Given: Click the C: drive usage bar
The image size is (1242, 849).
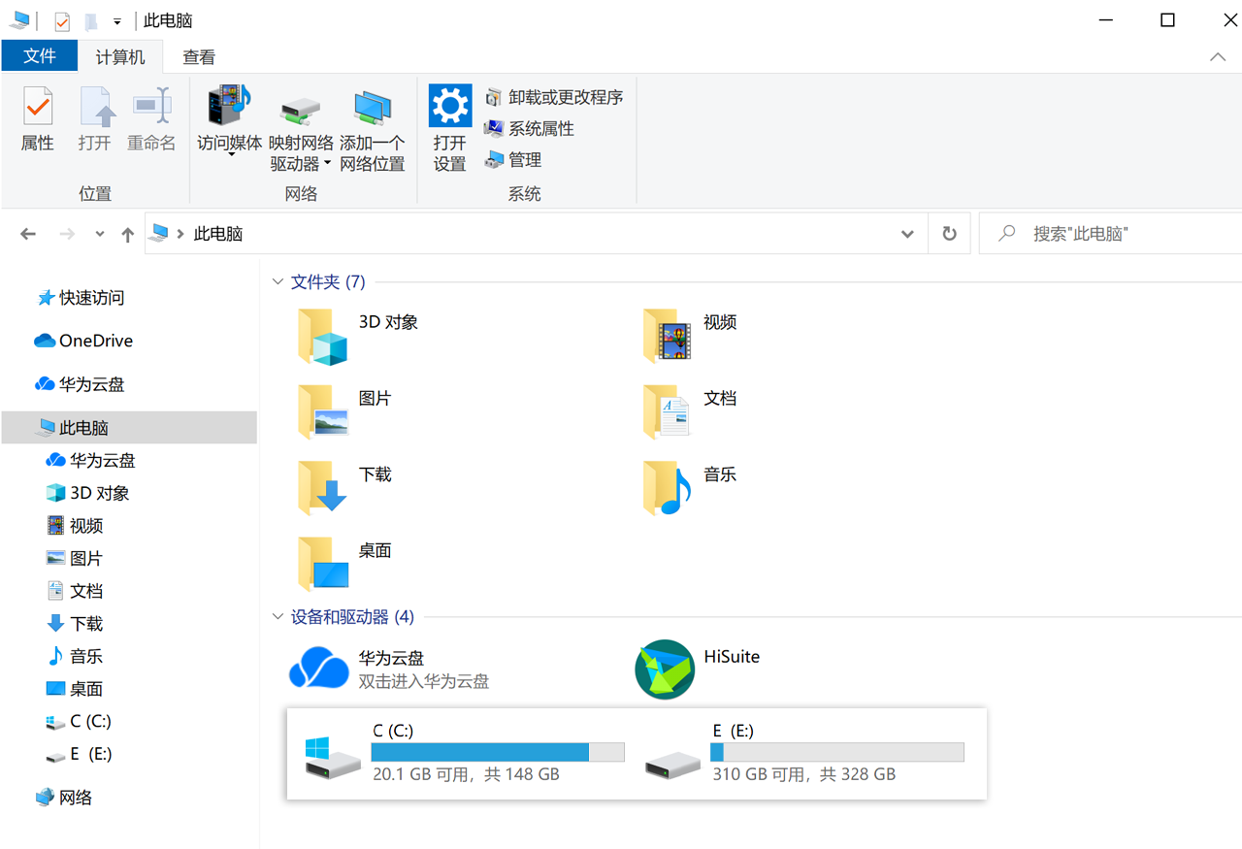Looking at the screenshot, I should (x=497, y=752).
